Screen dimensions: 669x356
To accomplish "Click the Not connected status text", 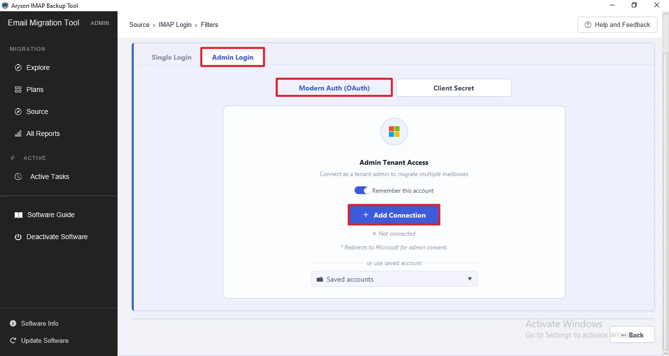I will [397, 234].
